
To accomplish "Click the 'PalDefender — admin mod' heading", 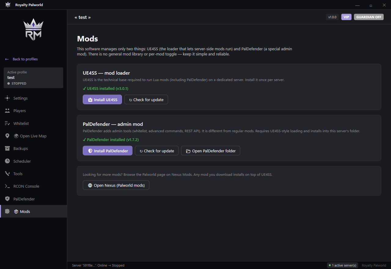I will point(113,124).
